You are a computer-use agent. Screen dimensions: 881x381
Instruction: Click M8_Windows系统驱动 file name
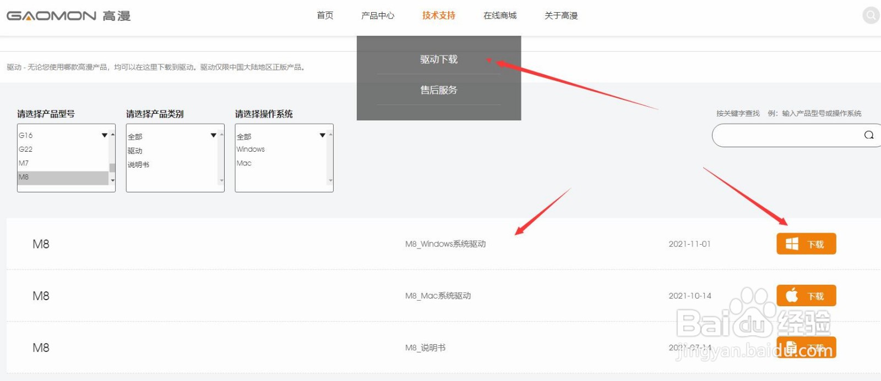(x=445, y=244)
